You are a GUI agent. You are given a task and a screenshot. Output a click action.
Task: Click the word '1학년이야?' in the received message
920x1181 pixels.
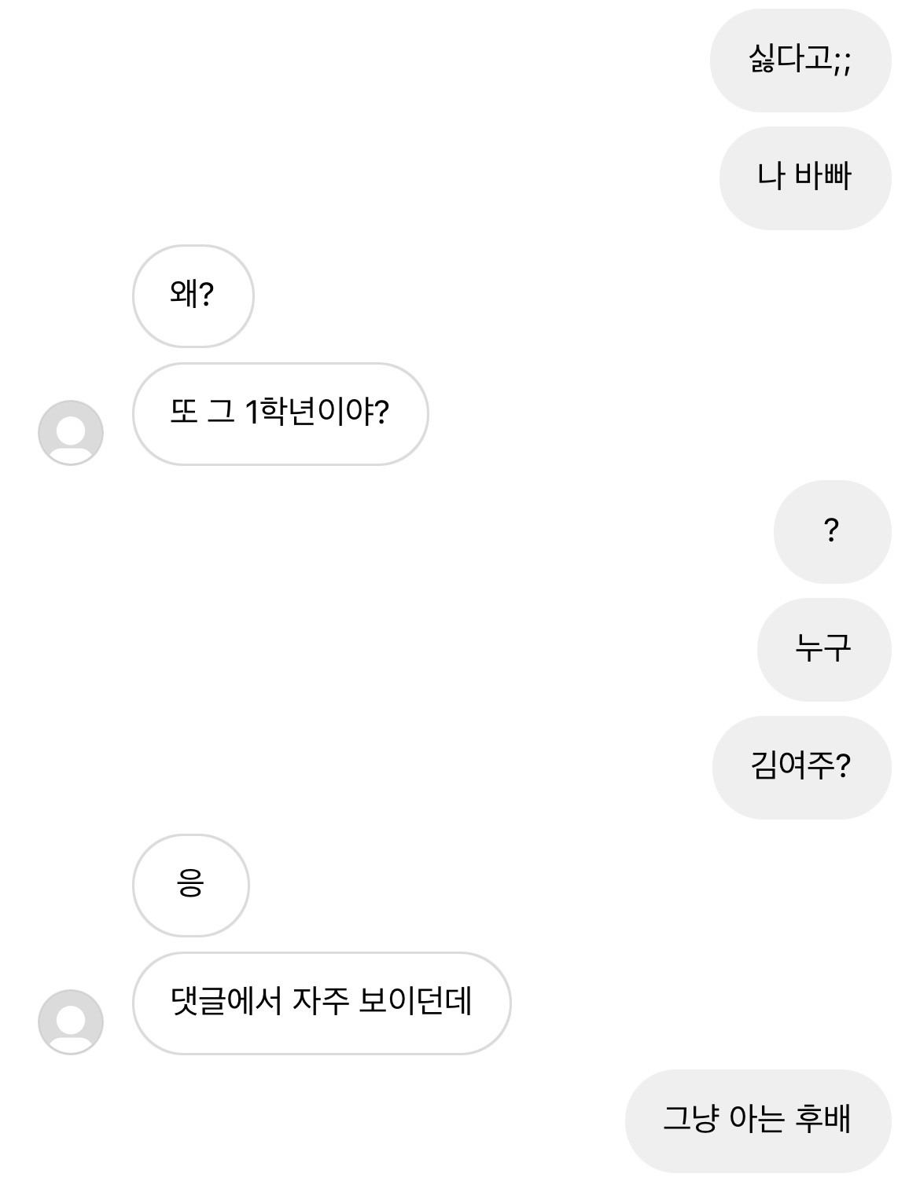(317, 413)
